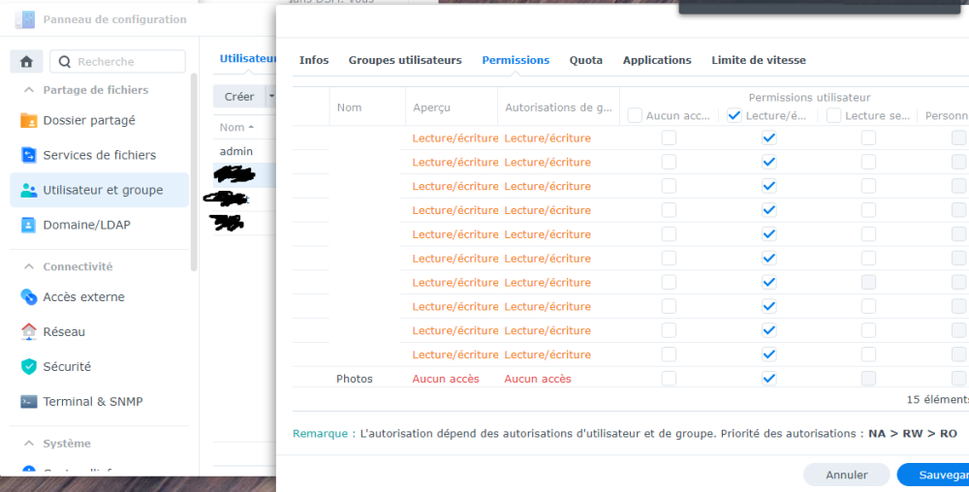This screenshot has height=492, width=969.
Task: Click Services de fichiers icon
Action: pos(28,155)
